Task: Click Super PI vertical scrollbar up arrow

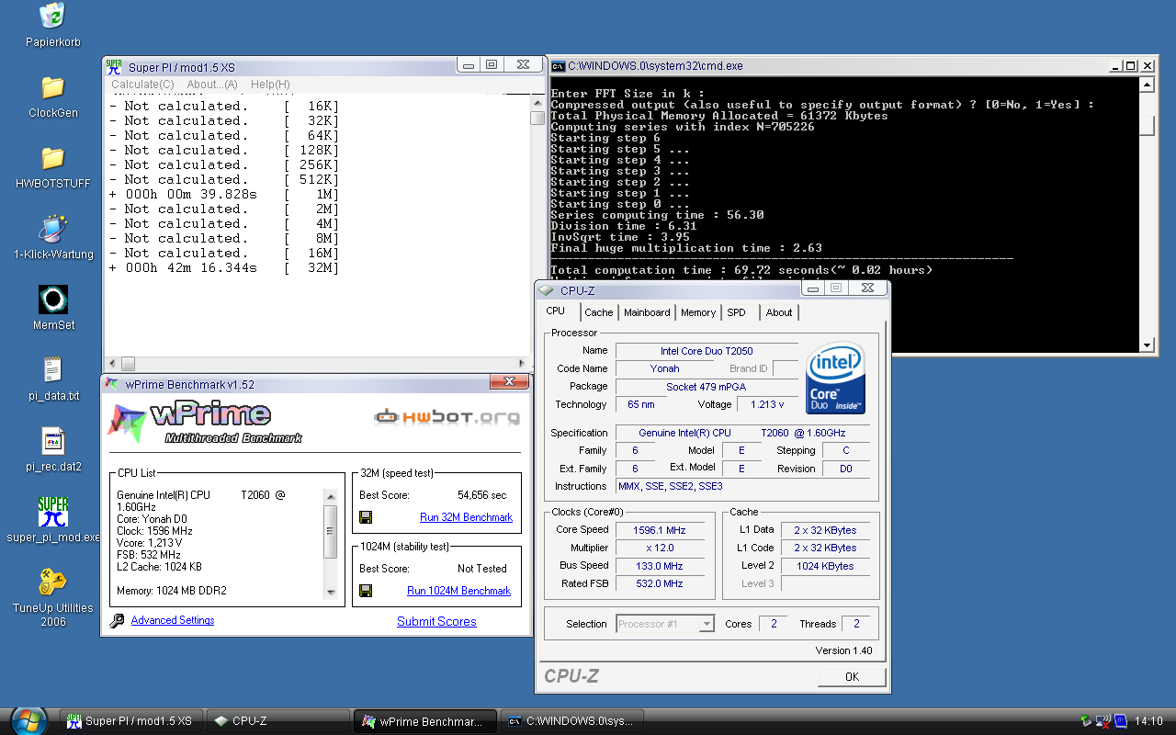Action: click(537, 101)
